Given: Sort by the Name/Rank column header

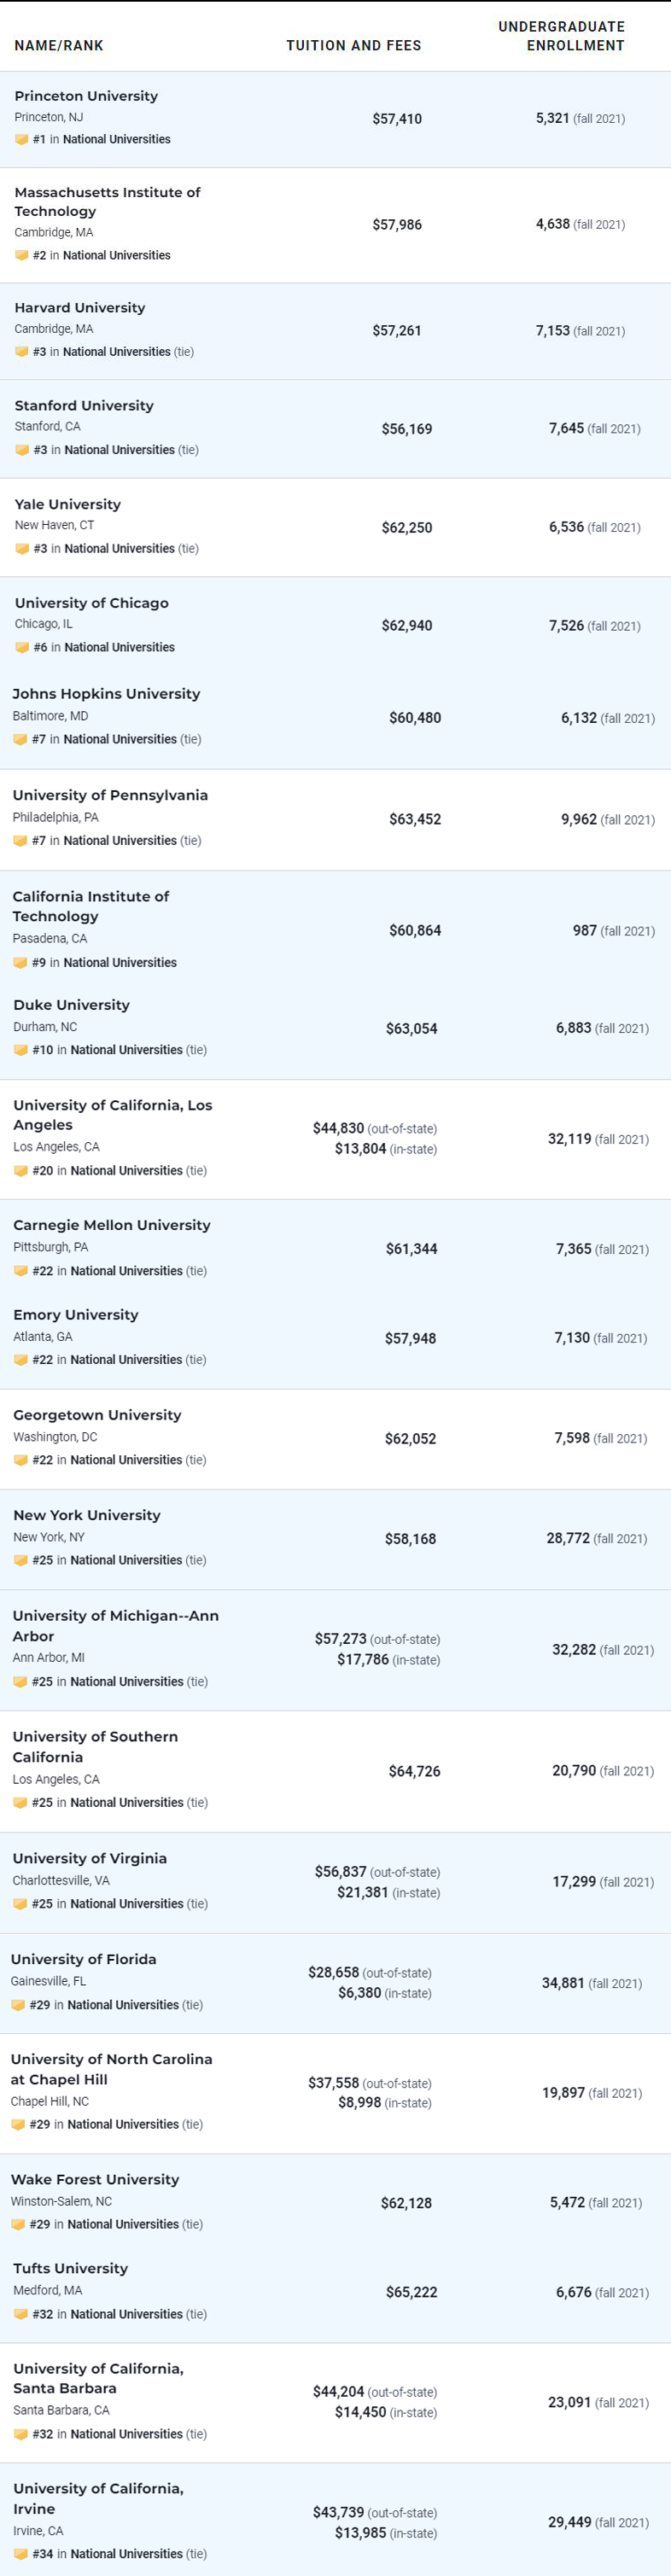Looking at the screenshot, I should (59, 46).
